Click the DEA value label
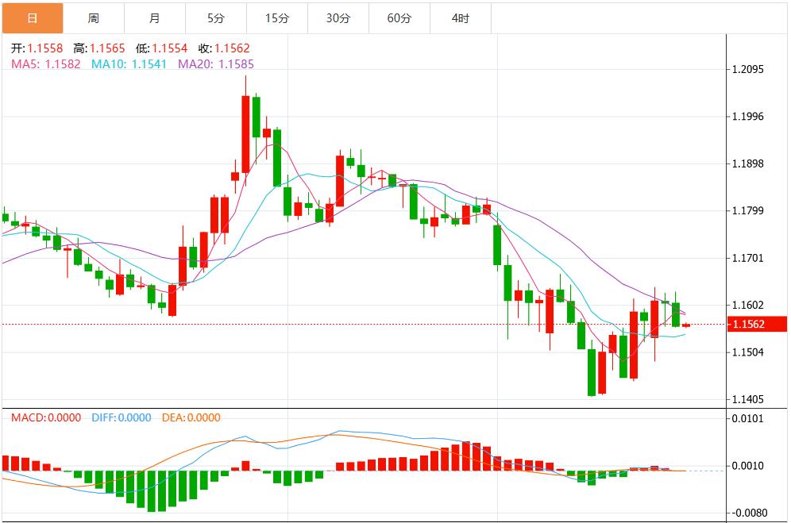The image size is (791, 523). coord(191,417)
